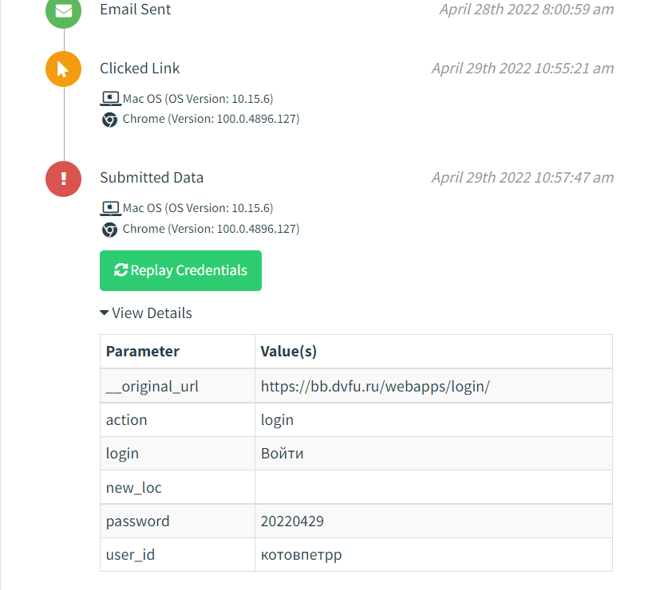
Task: Click the refresh icon inside Replay Credentials
Action: coord(121,270)
